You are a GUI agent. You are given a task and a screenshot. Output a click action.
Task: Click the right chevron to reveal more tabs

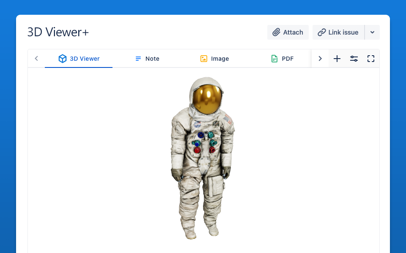[x=320, y=59]
